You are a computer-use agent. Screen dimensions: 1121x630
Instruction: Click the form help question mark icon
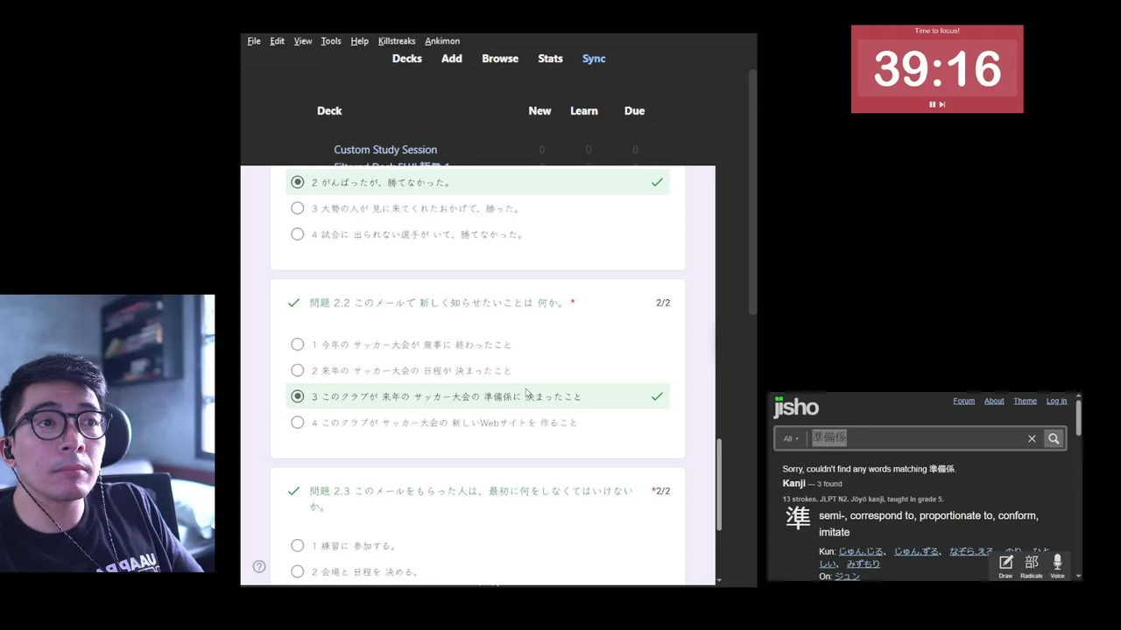[x=259, y=566]
